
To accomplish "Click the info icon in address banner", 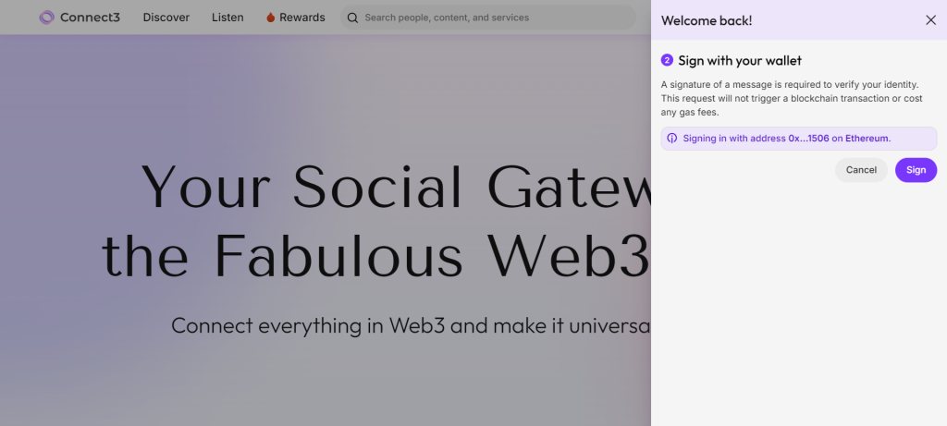I will point(672,139).
